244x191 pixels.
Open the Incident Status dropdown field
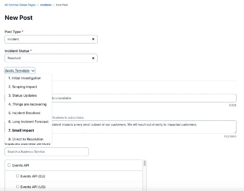click(x=51, y=58)
